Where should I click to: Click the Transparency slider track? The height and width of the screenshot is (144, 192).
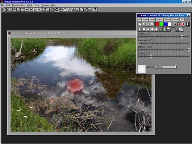point(164,43)
